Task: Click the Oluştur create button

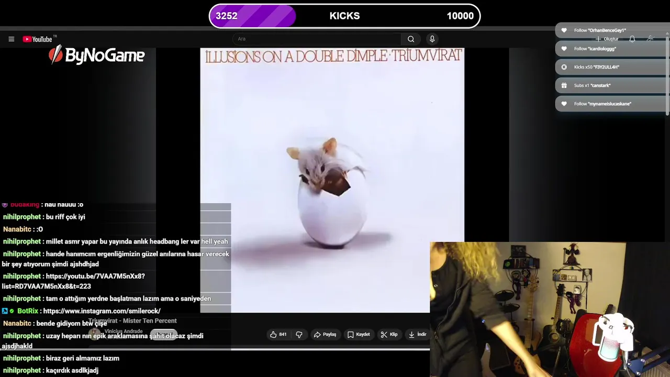Action: (x=607, y=39)
